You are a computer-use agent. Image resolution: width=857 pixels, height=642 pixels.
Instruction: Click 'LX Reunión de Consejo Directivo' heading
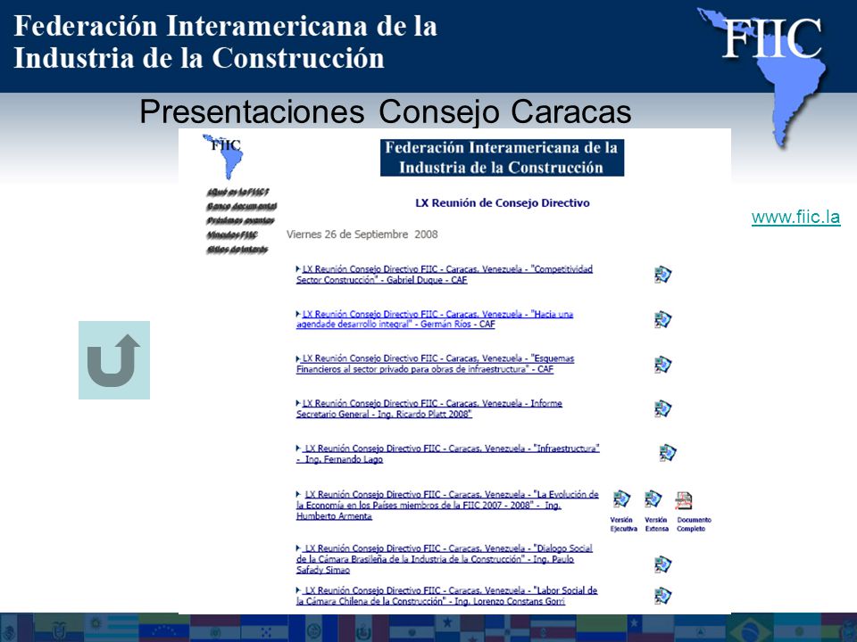[503, 203]
